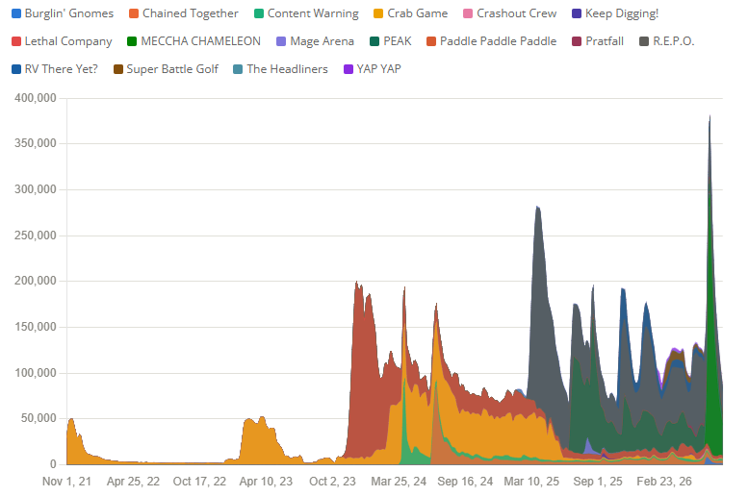Click the YAP YAP purple legend swatch
The height and width of the screenshot is (496, 748).
348,69
